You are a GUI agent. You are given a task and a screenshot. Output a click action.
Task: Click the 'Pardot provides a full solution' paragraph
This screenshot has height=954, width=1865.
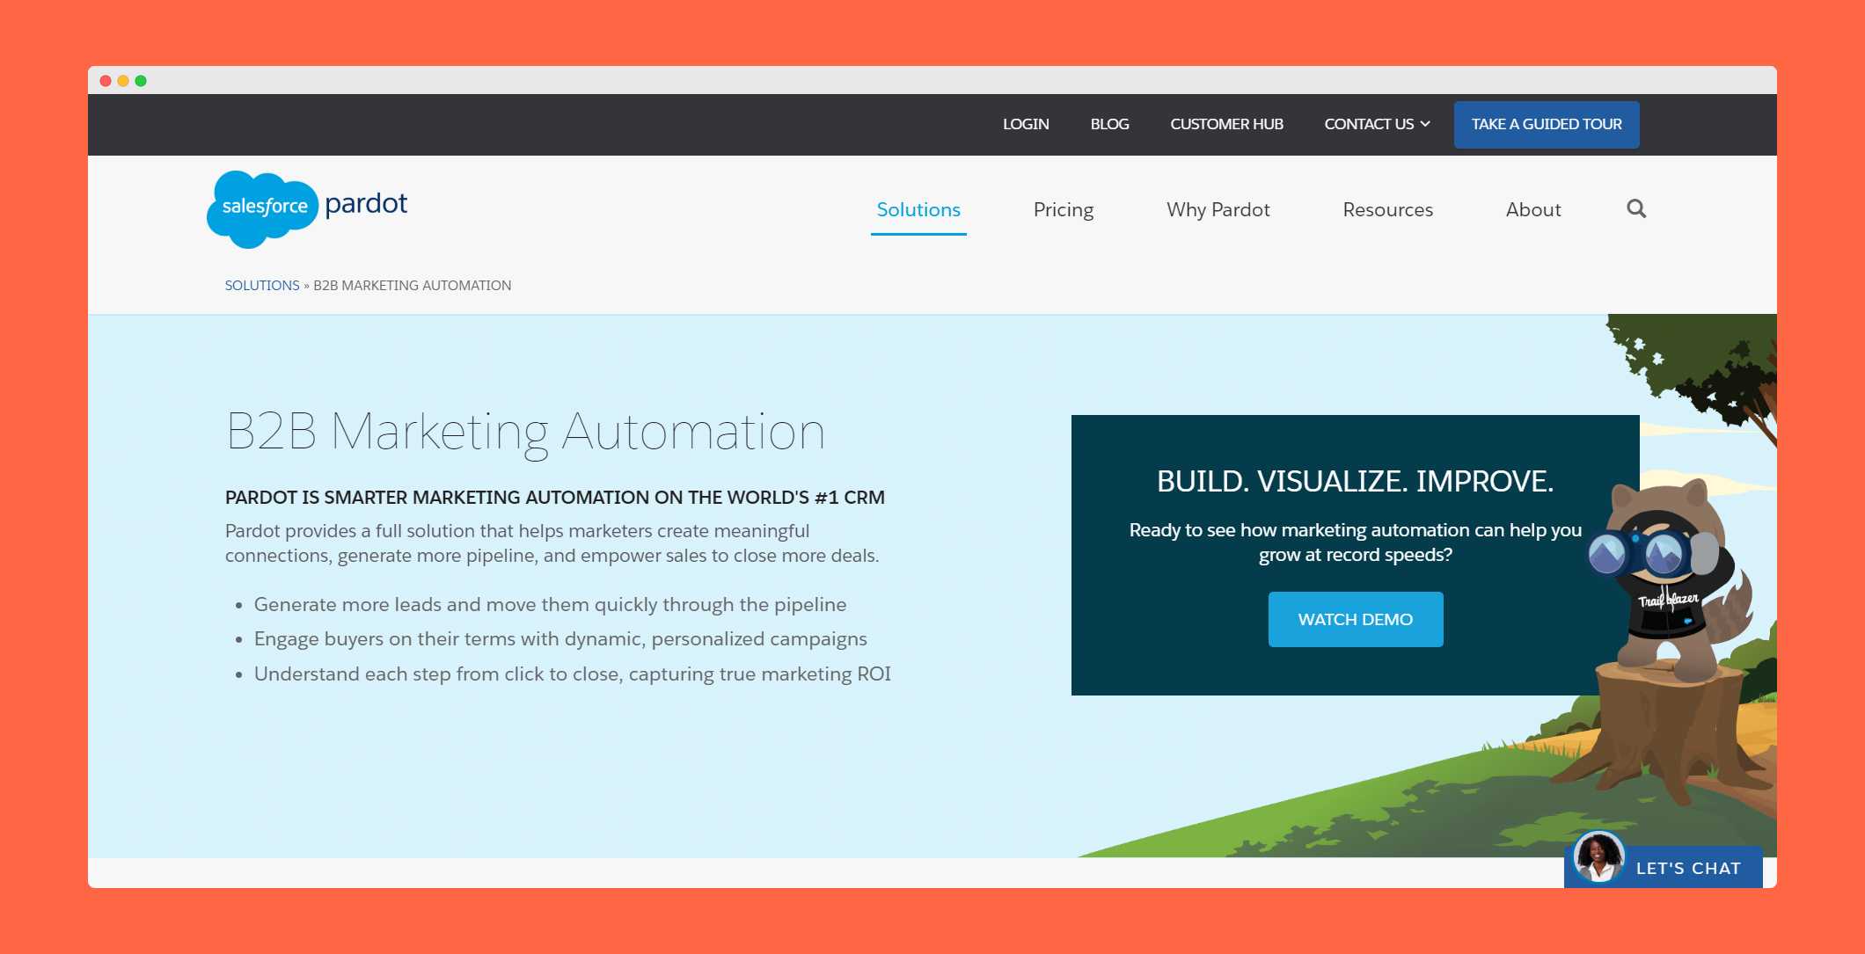tap(552, 543)
